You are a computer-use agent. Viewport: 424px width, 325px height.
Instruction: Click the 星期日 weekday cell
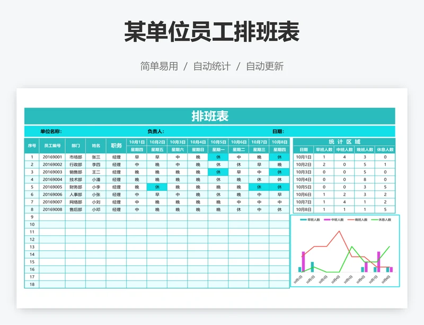click(x=198, y=150)
